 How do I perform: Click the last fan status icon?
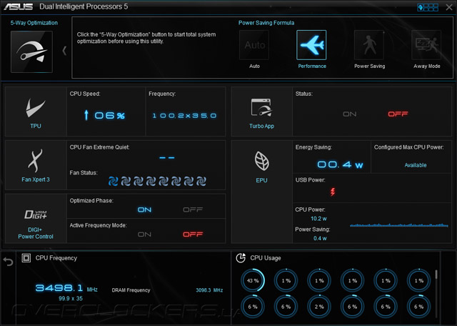[x=201, y=182]
